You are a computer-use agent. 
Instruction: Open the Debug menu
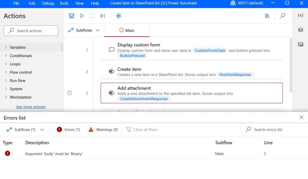48,3
